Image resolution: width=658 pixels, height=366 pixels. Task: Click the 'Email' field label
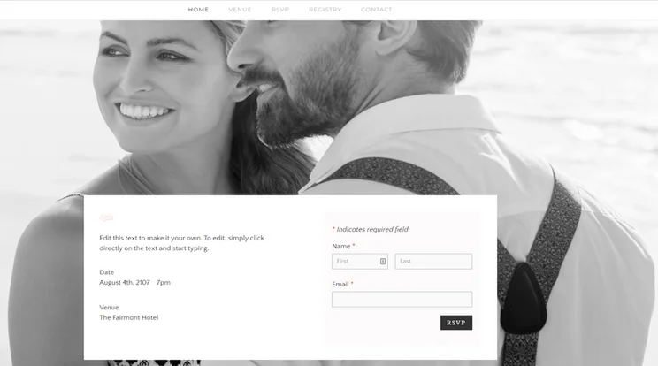(340, 285)
